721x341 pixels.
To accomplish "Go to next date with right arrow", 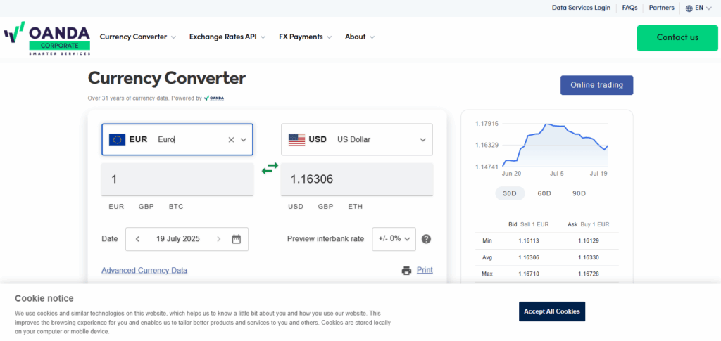I will pyautogui.click(x=218, y=238).
